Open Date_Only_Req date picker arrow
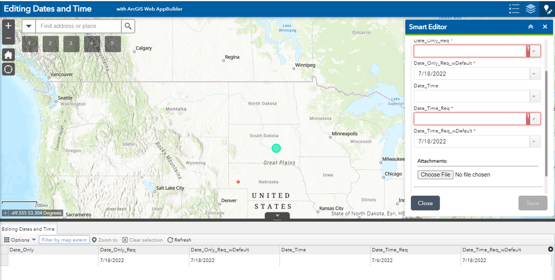This screenshot has height=280, width=555. [x=535, y=51]
